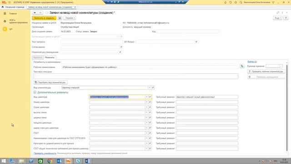
Task: Open history clock icon in title bar
Action: 231,2
